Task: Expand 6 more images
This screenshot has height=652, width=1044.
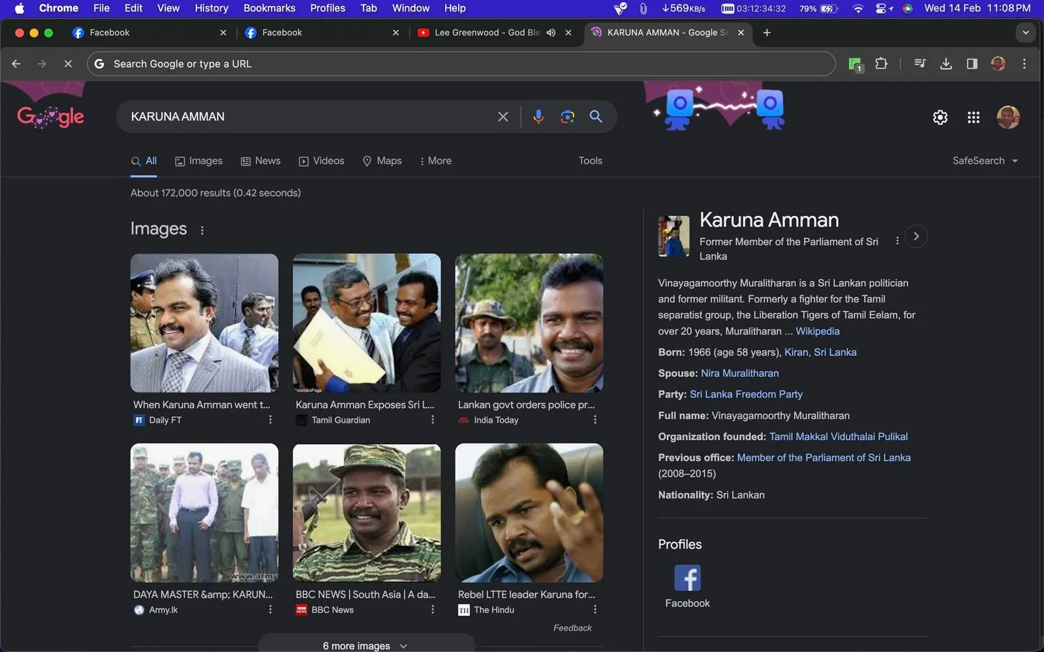Action: click(x=366, y=645)
